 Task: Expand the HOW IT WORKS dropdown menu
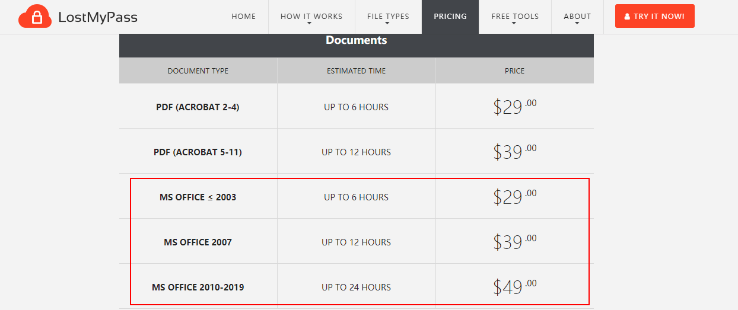click(311, 17)
